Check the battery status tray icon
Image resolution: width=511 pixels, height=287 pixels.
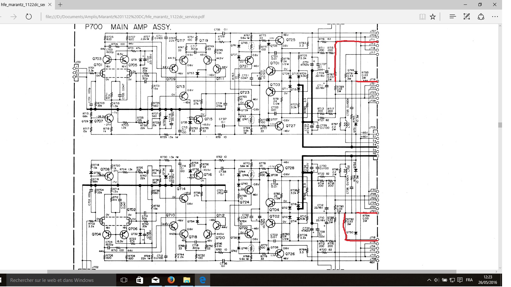pyautogui.click(x=444, y=280)
